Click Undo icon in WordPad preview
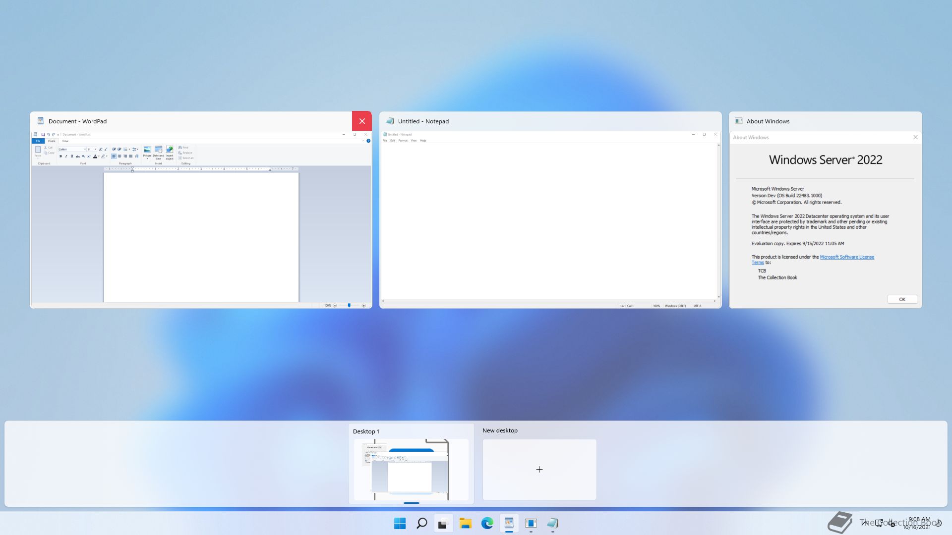 pyautogui.click(x=49, y=135)
